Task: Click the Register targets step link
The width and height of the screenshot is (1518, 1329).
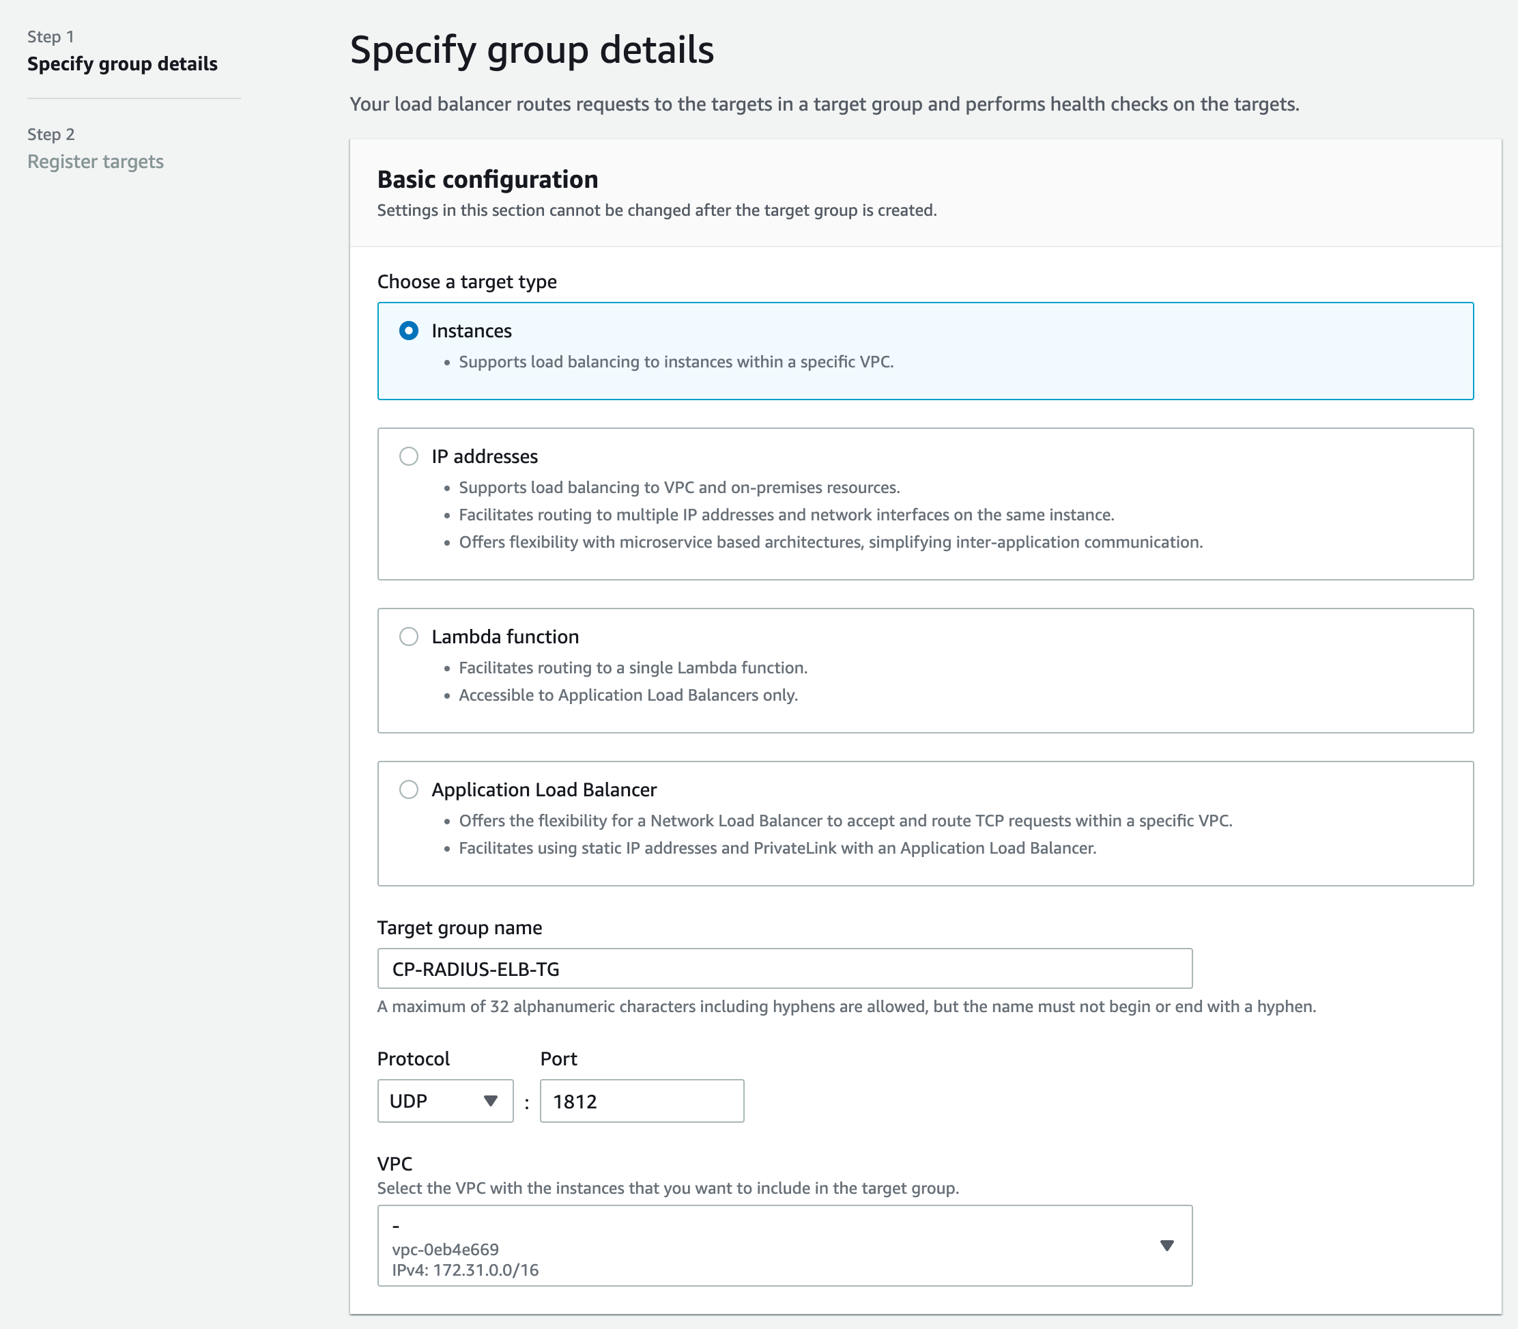Action: point(95,161)
